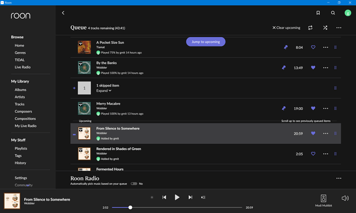Open Albums in My Library
The height and width of the screenshot is (213, 356).
pos(21,90)
